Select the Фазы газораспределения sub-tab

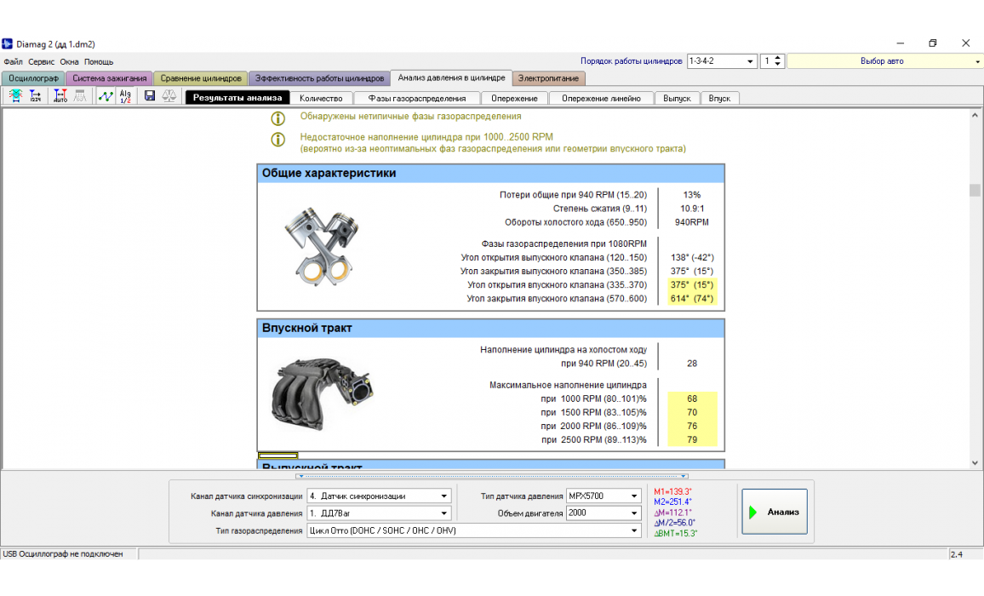[416, 98]
